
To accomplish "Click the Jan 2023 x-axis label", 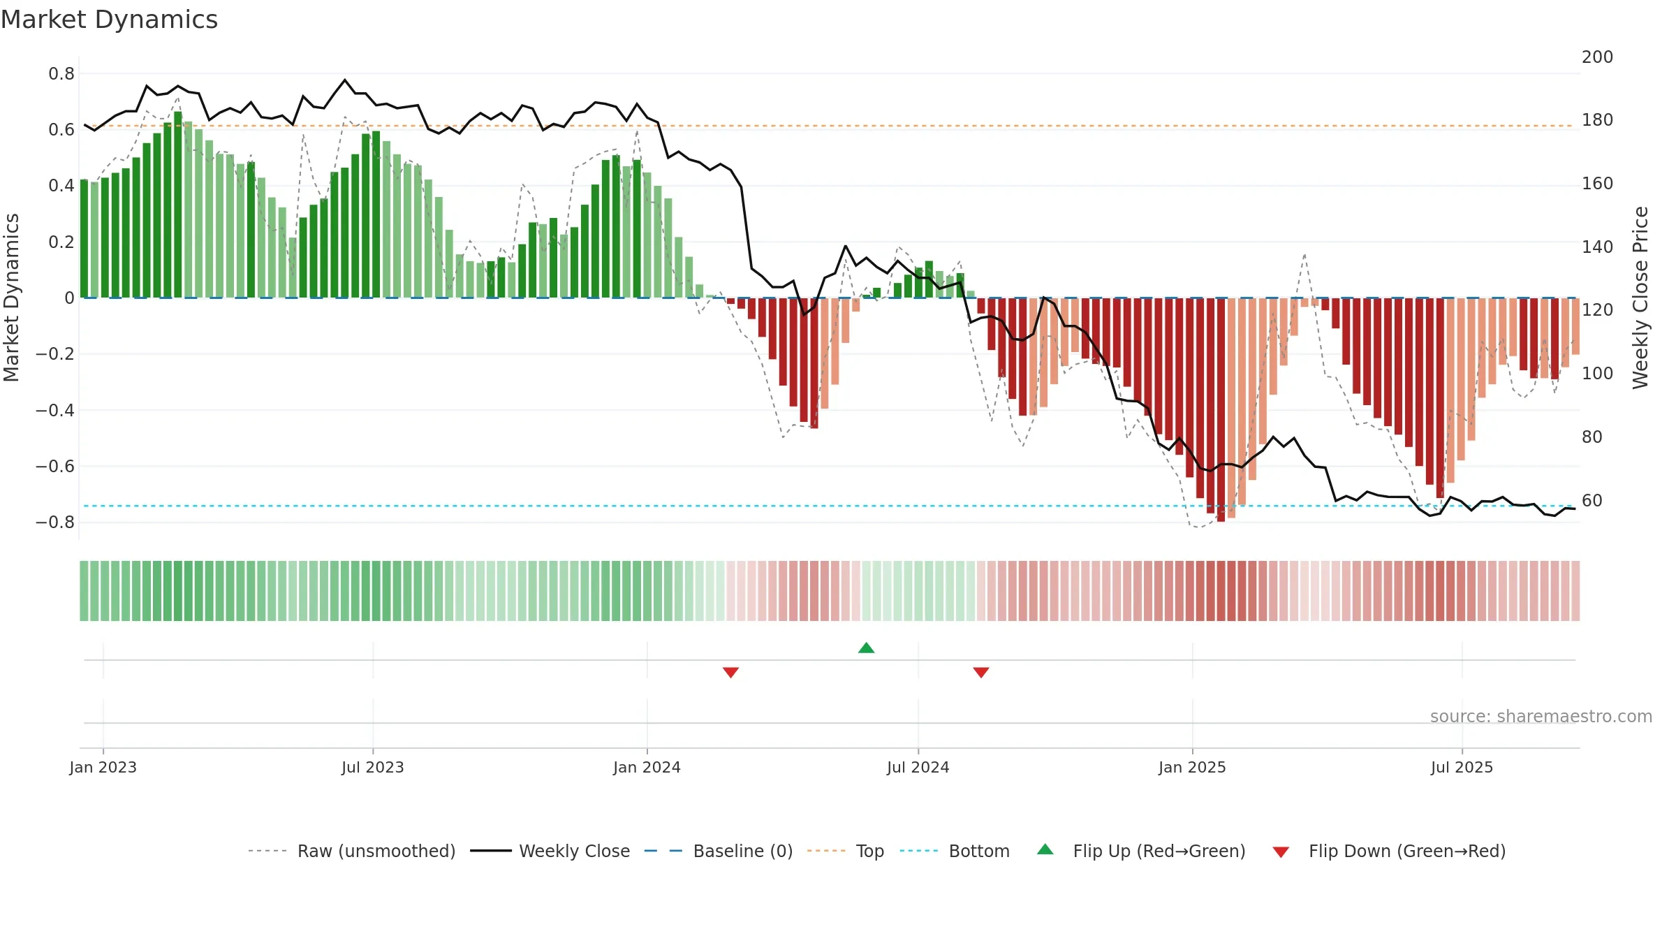I will [103, 767].
